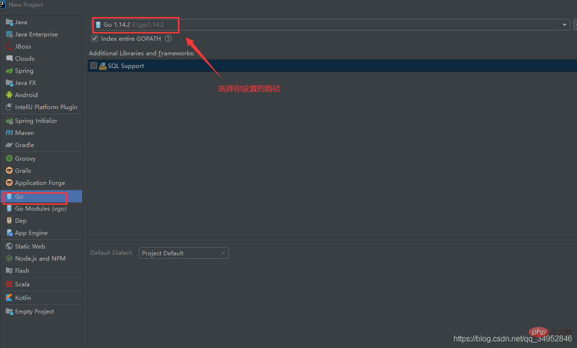Click the App Engine icon
577x348 pixels.
10,232
